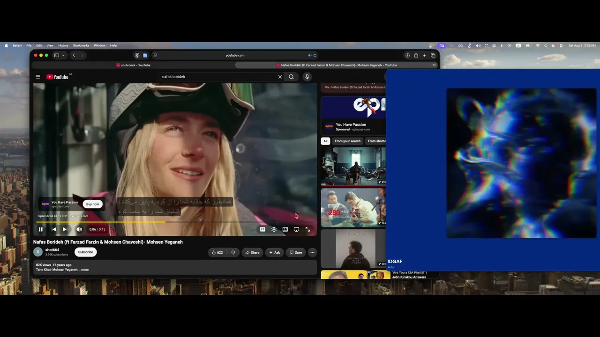Run the YouTube search with magnifier button
This screenshot has width=600, height=337.
(x=291, y=77)
